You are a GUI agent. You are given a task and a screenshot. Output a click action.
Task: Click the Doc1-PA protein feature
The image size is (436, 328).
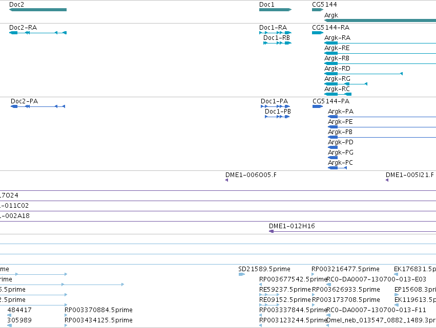[275, 106]
